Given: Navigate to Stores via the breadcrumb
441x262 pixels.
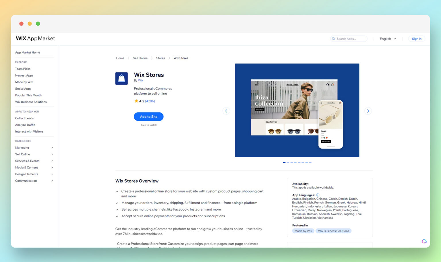Looking at the screenshot, I should click(160, 58).
